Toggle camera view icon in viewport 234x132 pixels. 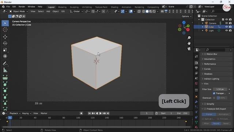click(189, 49)
